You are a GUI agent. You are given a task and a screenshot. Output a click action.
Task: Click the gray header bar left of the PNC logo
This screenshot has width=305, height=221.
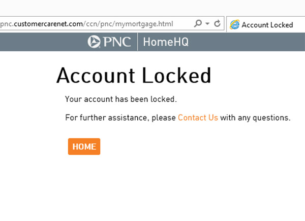click(43, 42)
